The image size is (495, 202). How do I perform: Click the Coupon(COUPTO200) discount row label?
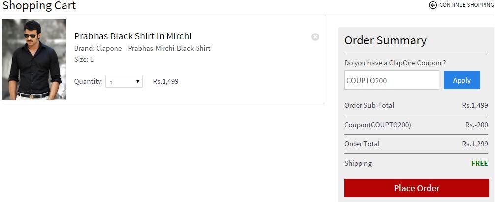[x=377, y=125]
